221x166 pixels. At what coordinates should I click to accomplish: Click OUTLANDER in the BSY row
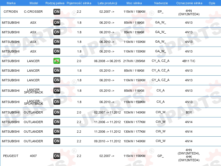tap(33, 112)
